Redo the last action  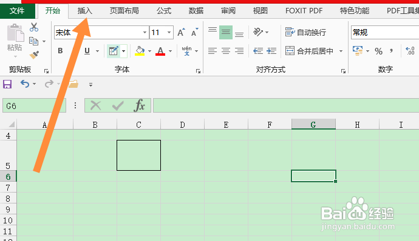(49, 84)
